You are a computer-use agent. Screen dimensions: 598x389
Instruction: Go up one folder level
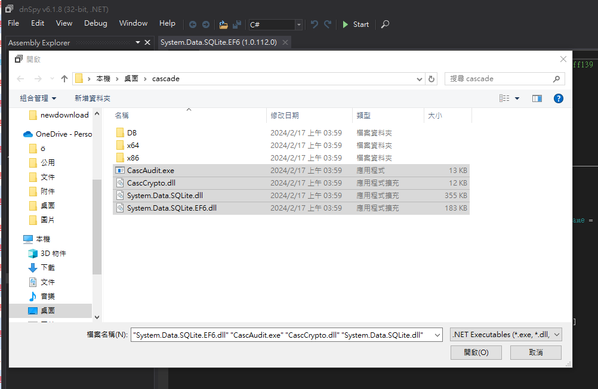(x=64, y=79)
